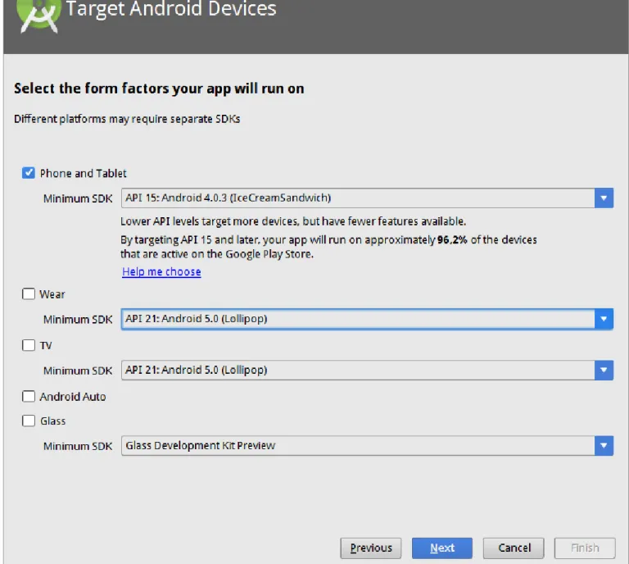The image size is (629, 564).
Task: Click the Wear API 21 Lollipop combo box
Action: (x=367, y=319)
